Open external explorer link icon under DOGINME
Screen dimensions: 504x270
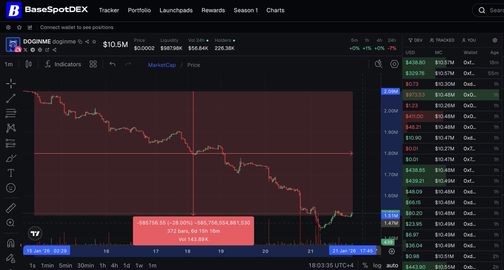[47, 50]
